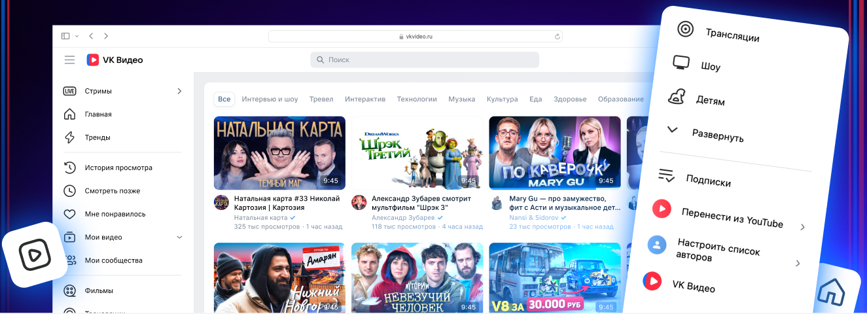Image resolution: width=867 pixels, height=314 pixels.
Task: Click the Поиск search field
Action: pos(425,60)
